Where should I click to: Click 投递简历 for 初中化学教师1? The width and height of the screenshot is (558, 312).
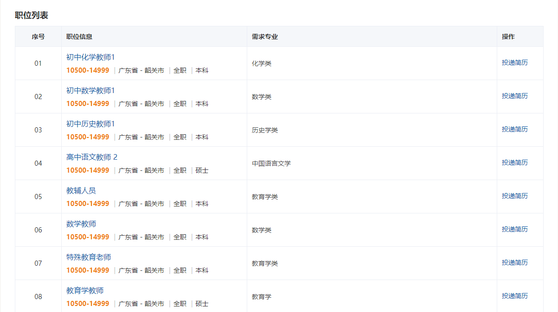(514, 63)
